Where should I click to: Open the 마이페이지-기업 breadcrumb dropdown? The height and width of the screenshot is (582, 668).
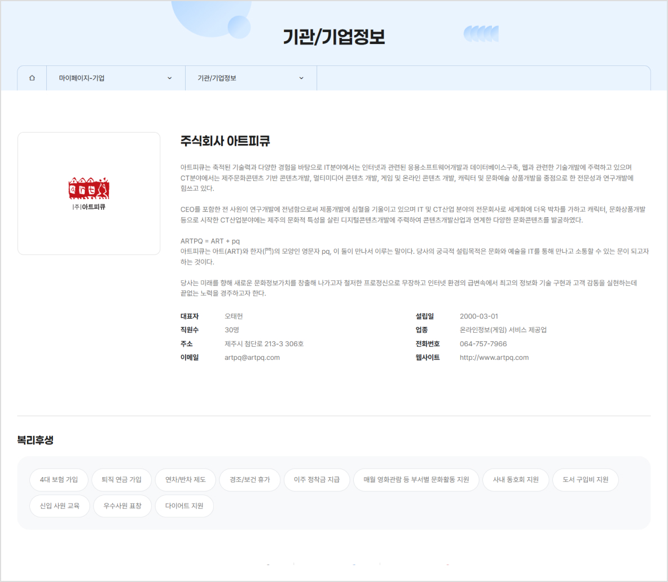(115, 78)
